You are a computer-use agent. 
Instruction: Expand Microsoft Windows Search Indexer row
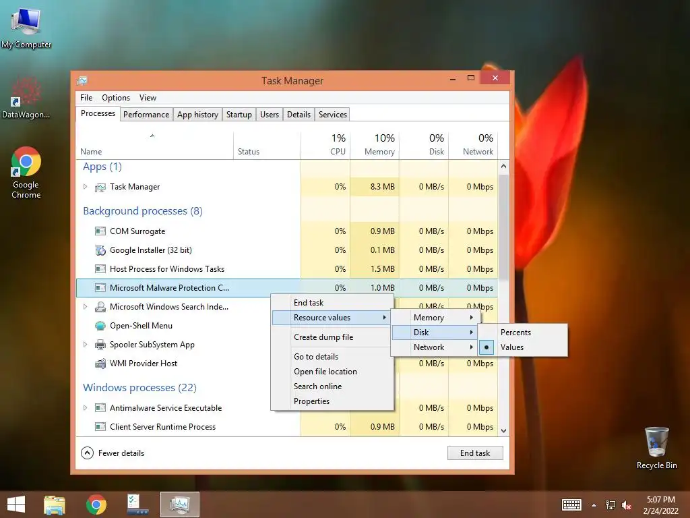(x=86, y=307)
